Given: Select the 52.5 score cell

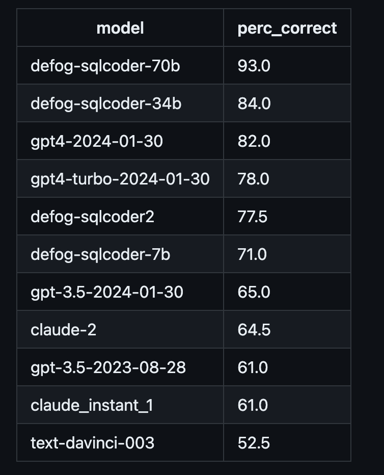Looking at the screenshot, I should pos(254,443).
